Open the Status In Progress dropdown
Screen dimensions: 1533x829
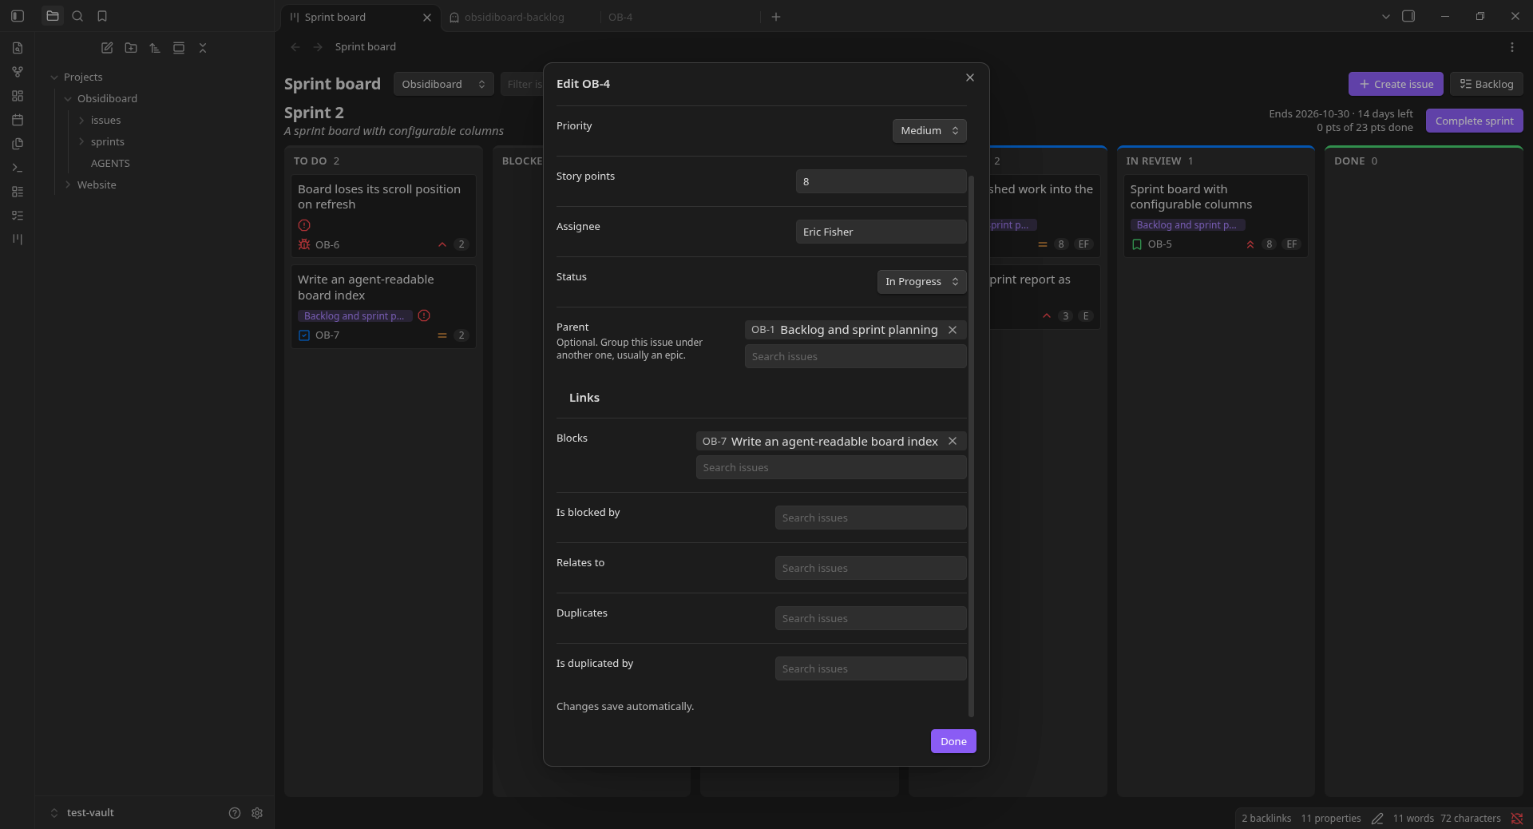coord(921,281)
